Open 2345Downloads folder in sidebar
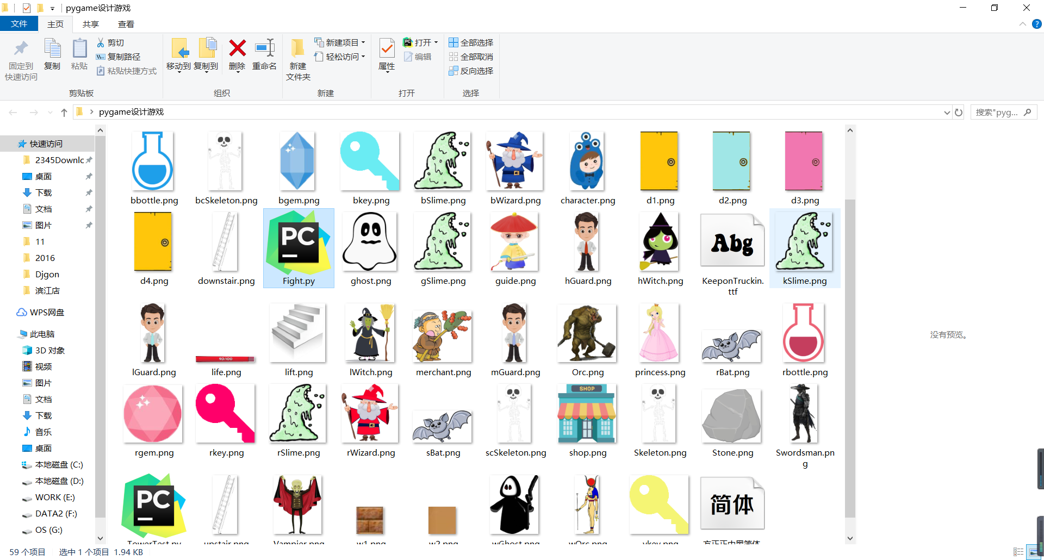Viewport: 1044px width, 560px height. [x=59, y=160]
